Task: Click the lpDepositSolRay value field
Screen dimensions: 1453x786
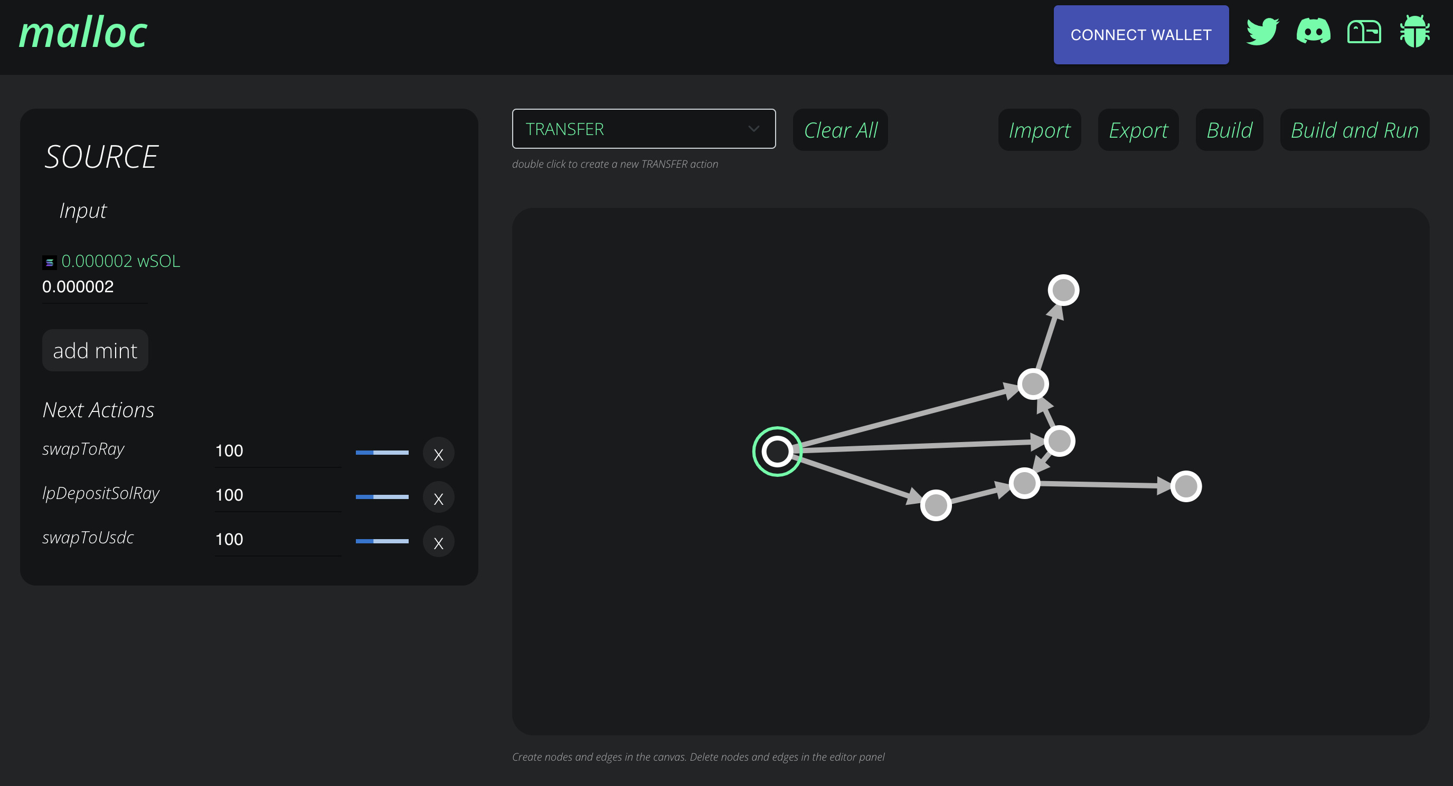Action: pyautogui.click(x=278, y=496)
